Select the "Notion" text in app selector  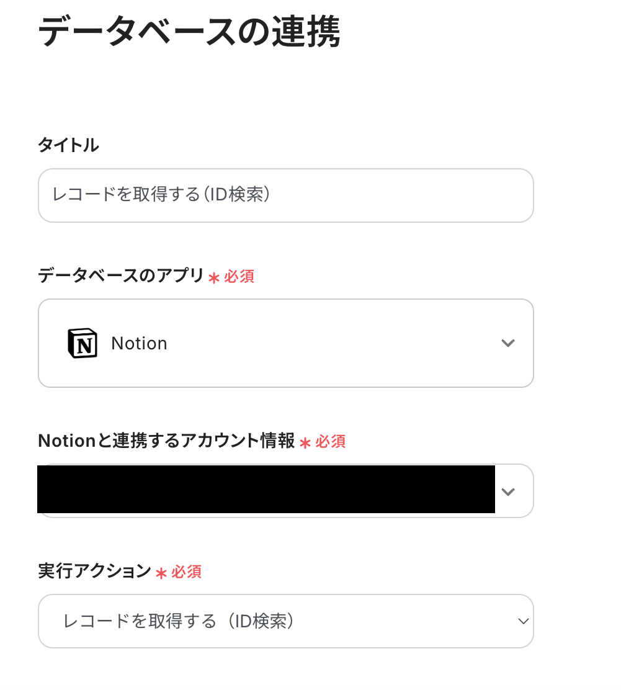[x=139, y=343]
